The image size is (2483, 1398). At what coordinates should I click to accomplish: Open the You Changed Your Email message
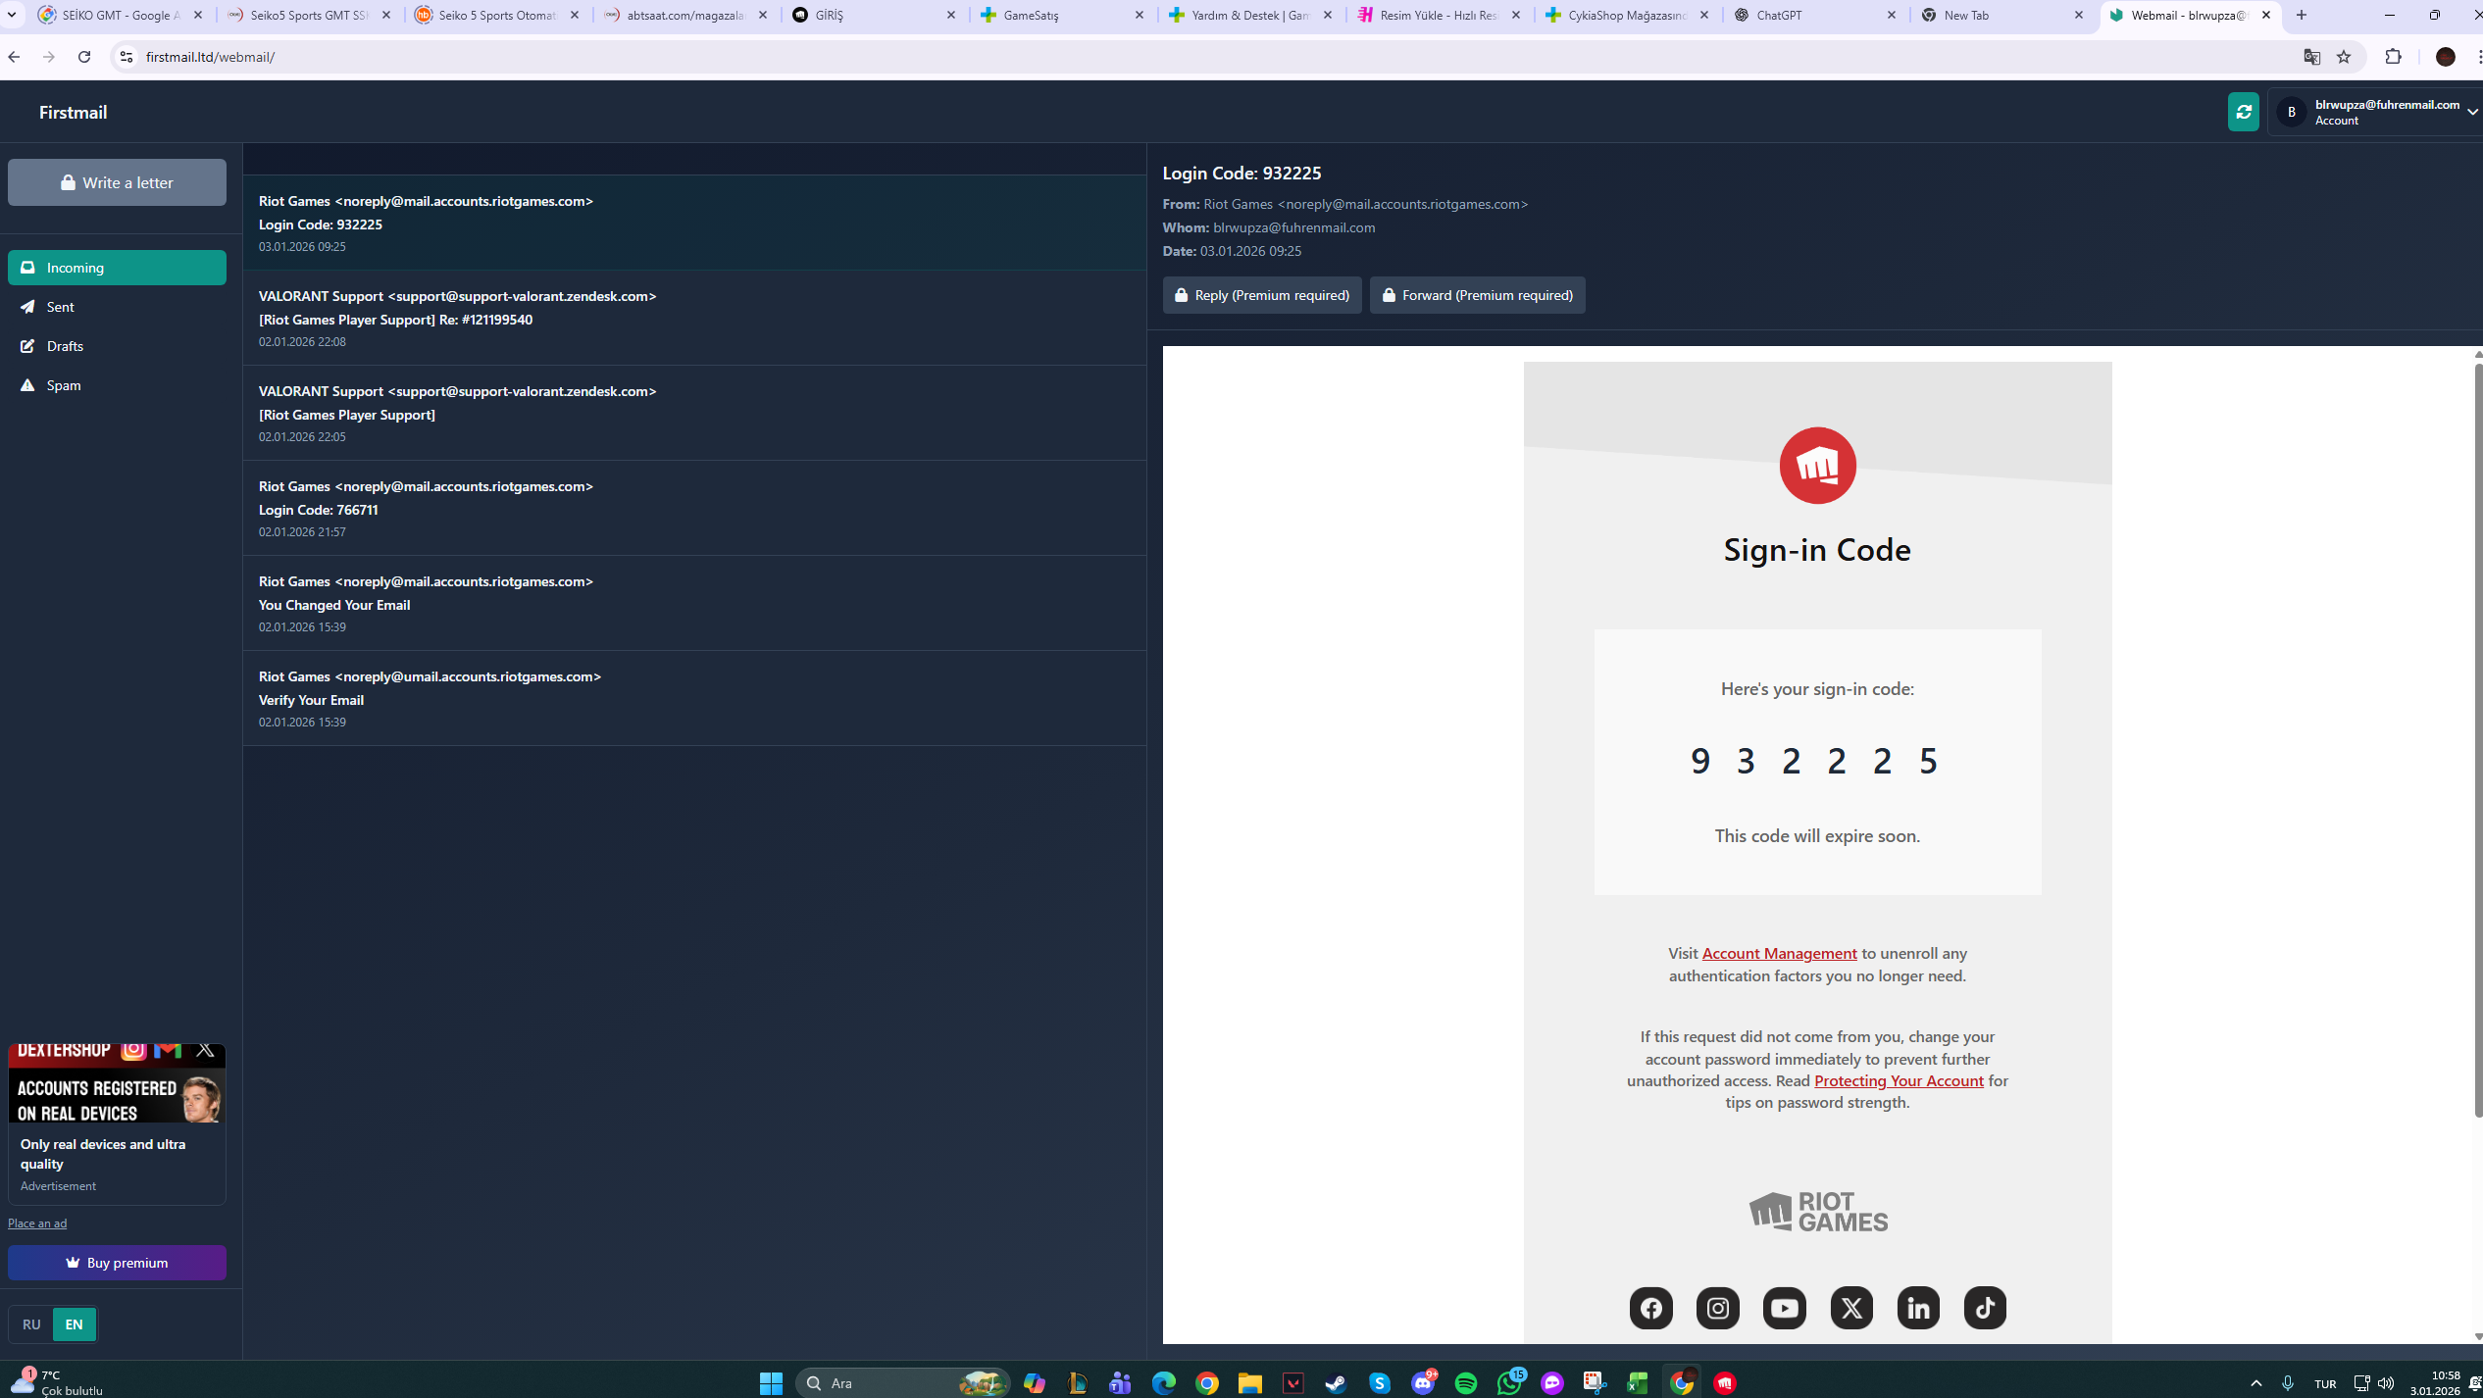694,603
